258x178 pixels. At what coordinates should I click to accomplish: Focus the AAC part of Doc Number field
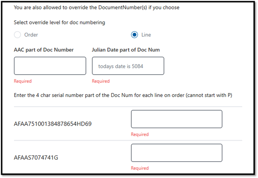pos(50,66)
